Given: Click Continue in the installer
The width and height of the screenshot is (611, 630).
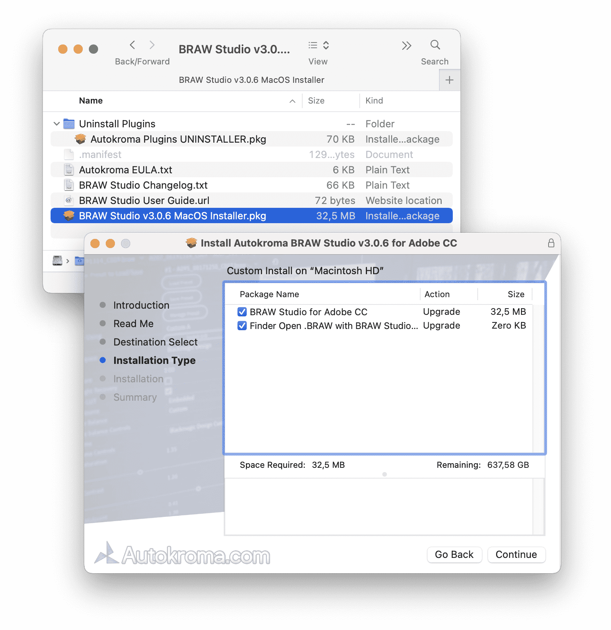Looking at the screenshot, I should (516, 554).
